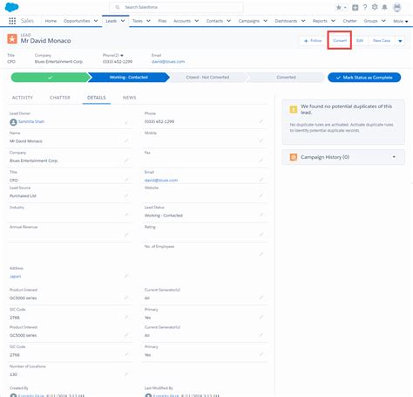The image size is (413, 397).
Task: Click the pencil icon beside Lead Owner
Action: [126, 122]
